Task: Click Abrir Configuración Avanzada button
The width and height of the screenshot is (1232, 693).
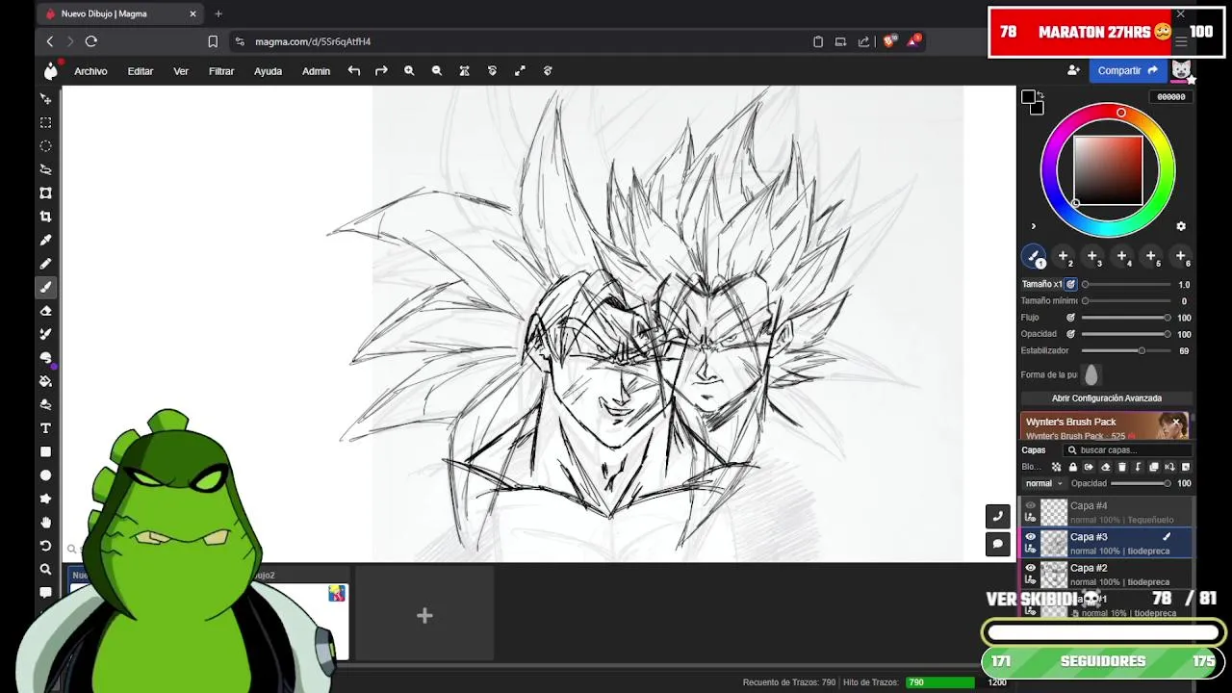Action: (1107, 398)
